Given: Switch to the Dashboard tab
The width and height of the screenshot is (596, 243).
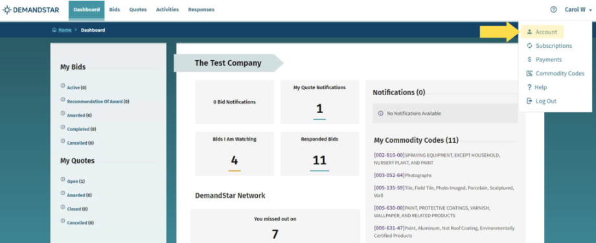Looking at the screenshot, I should coord(87,10).
